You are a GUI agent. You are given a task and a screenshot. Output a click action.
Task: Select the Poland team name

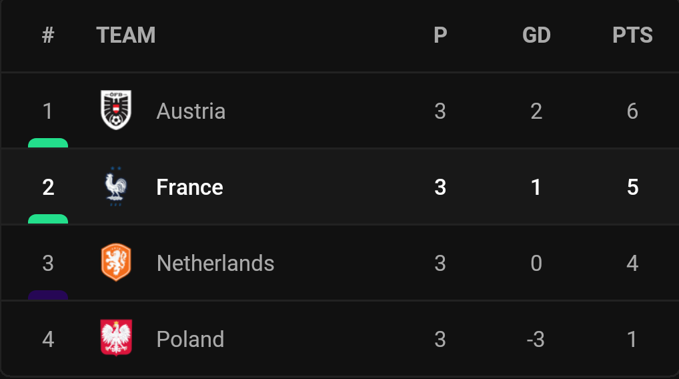[x=190, y=340]
